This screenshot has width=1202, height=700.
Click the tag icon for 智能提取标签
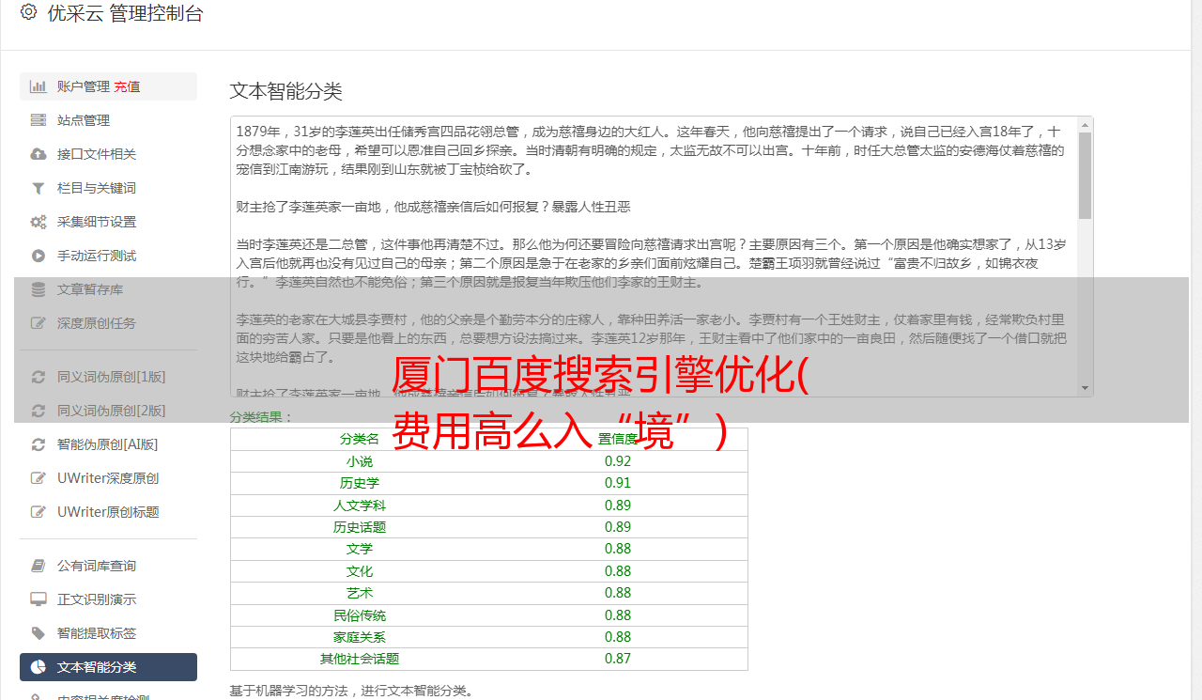(39, 633)
